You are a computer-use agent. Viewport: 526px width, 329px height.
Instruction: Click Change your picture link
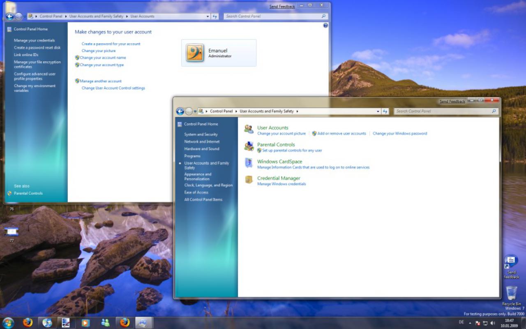pyautogui.click(x=99, y=51)
